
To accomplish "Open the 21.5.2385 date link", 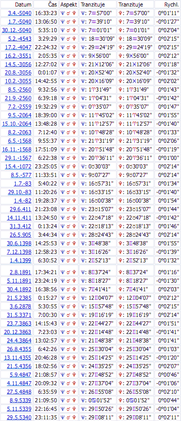I will pos(20,298).
